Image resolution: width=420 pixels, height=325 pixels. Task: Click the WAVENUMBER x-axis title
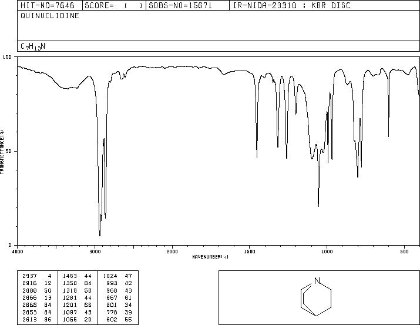pos(210,257)
